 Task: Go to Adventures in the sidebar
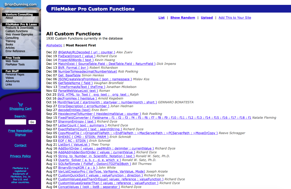[12, 81]
